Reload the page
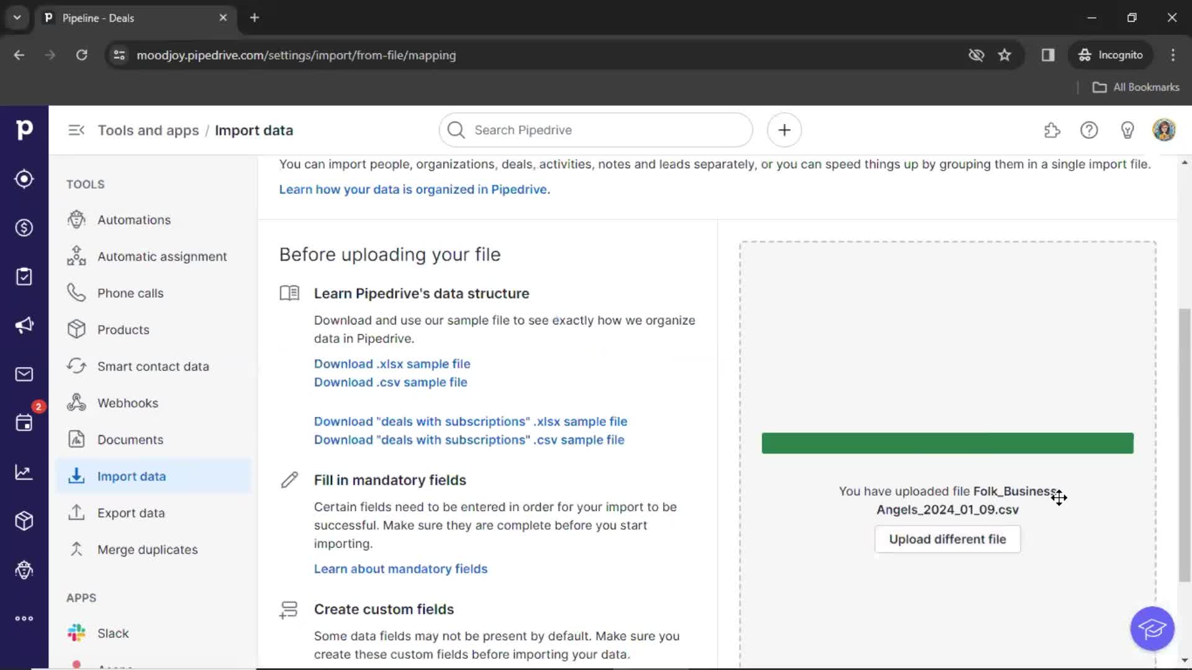This screenshot has height=670, width=1192. tap(81, 55)
